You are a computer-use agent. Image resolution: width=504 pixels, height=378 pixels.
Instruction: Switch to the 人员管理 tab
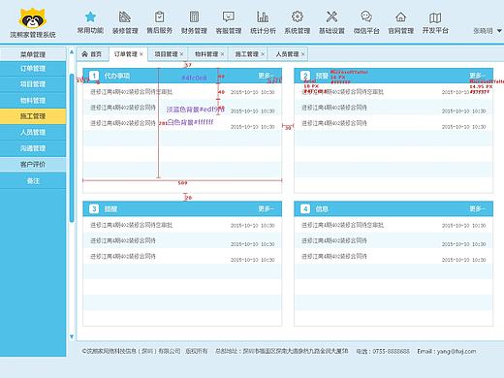point(287,54)
